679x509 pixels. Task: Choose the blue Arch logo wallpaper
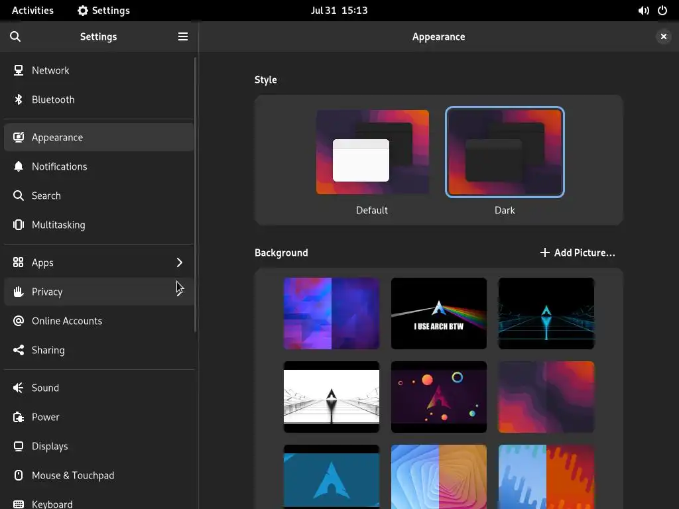coord(332,477)
